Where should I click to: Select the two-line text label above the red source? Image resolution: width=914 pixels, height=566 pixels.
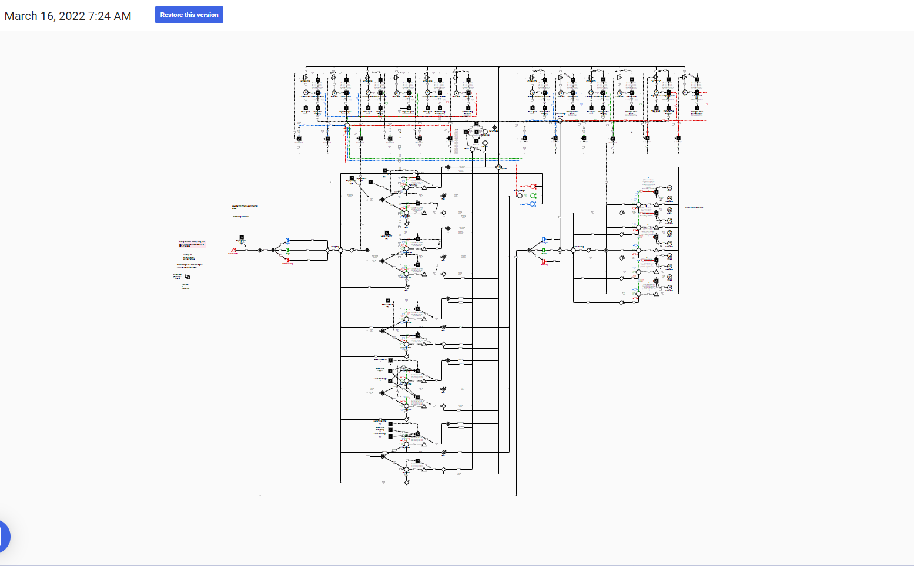pyautogui.click(x=245, y=207)
